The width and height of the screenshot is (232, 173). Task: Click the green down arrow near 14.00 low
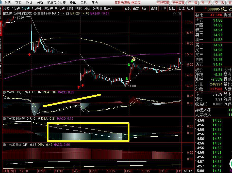tap(127, 79)
